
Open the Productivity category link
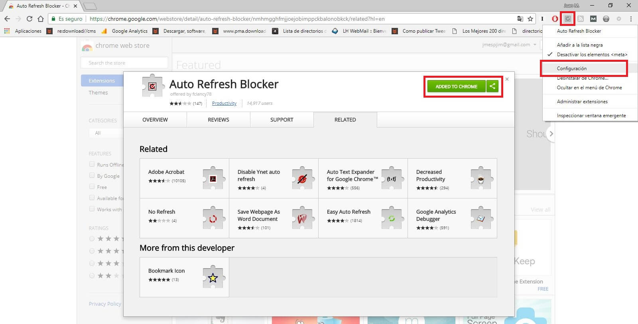click(x=224, y=103)
